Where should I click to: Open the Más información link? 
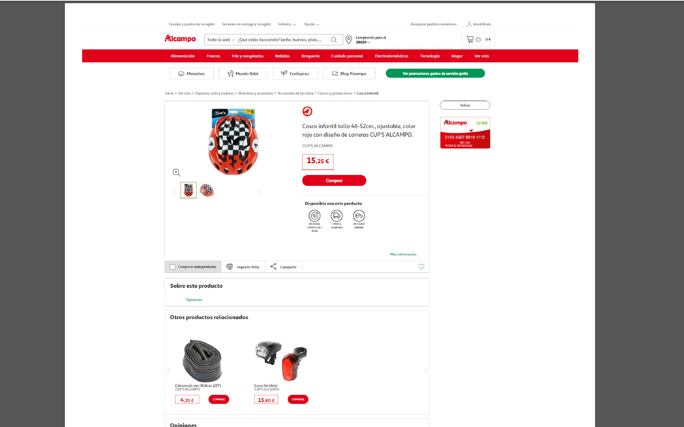point(403,254)
